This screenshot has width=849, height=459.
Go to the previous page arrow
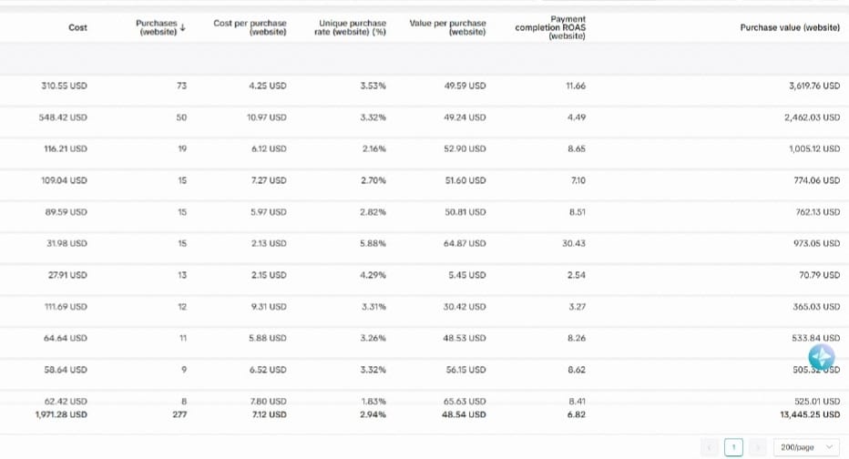(x=711, y=447)
